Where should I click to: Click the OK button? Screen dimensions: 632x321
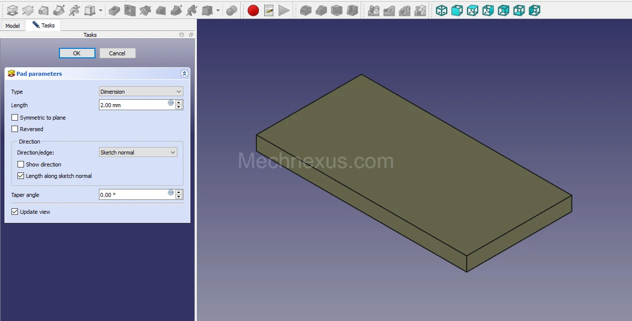(x=77, y=53)
